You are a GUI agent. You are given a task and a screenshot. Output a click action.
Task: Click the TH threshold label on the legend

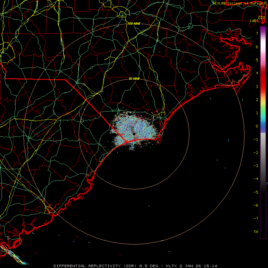point(256,232)
